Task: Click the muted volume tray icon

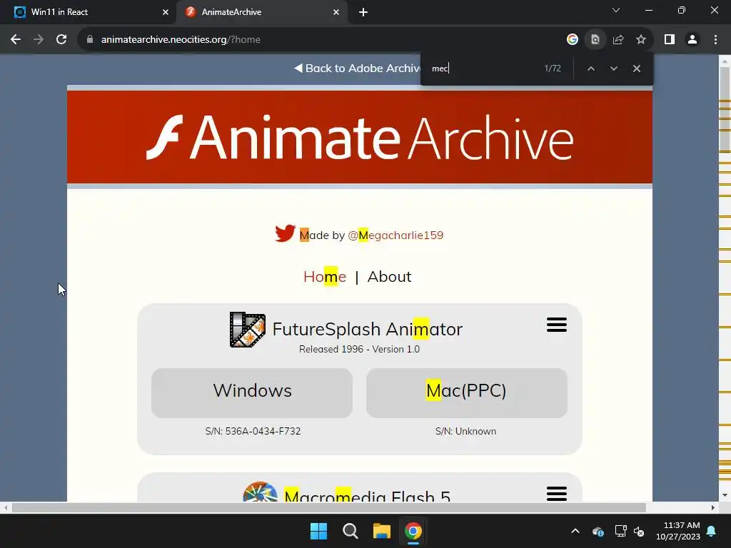Action: [639, 531]
